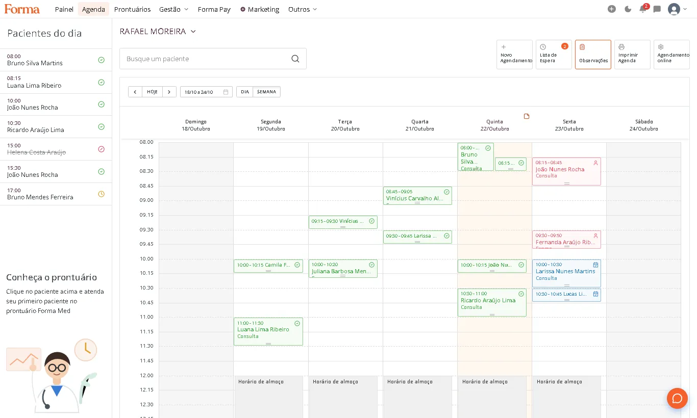The width and height of the screenshot is (697, 418).
Task: Click the clock status icon beside Bruno Mendes Ferreira
Action: click(101, 194)
